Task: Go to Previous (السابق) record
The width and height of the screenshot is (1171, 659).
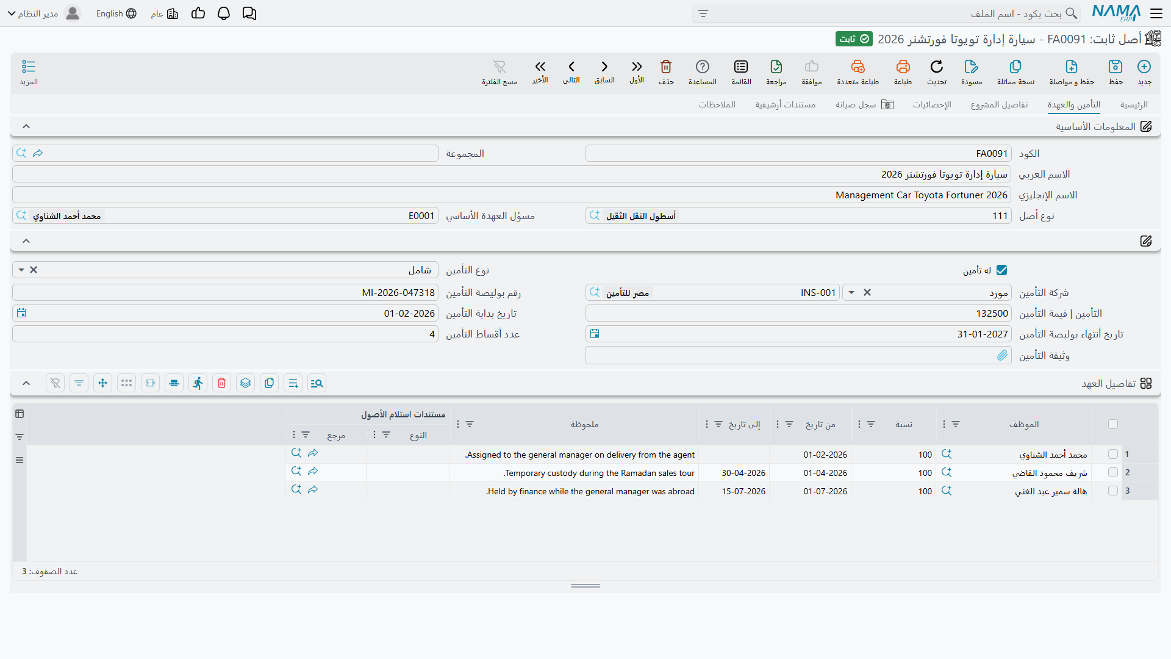Action: tap(604, 67)
